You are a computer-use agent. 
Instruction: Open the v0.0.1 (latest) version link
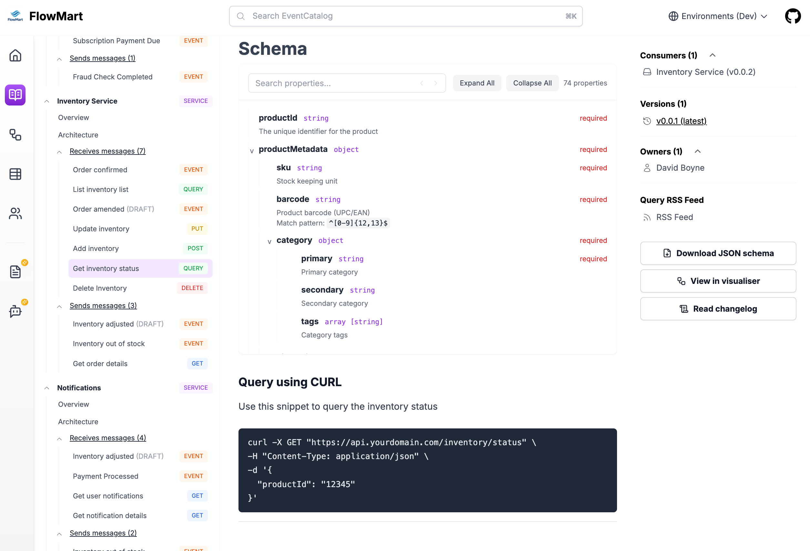tap(681, 121)
